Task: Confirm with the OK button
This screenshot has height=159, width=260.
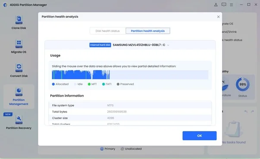Action: (x=200, y=136)
